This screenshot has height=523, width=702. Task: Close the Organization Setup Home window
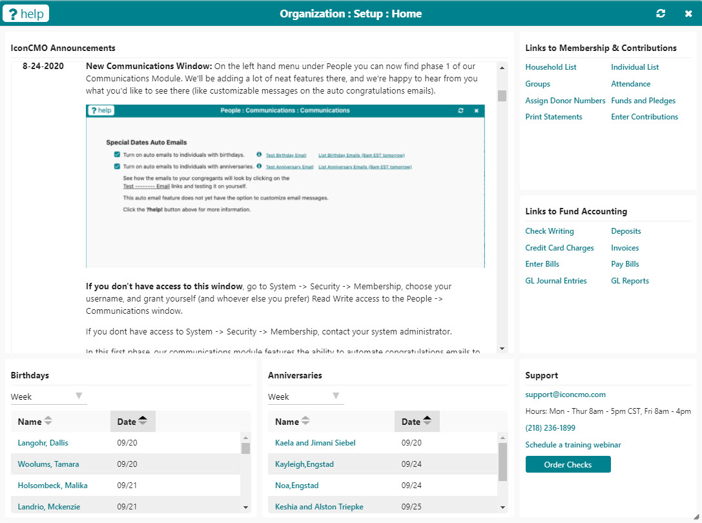[x=688, y=14]
